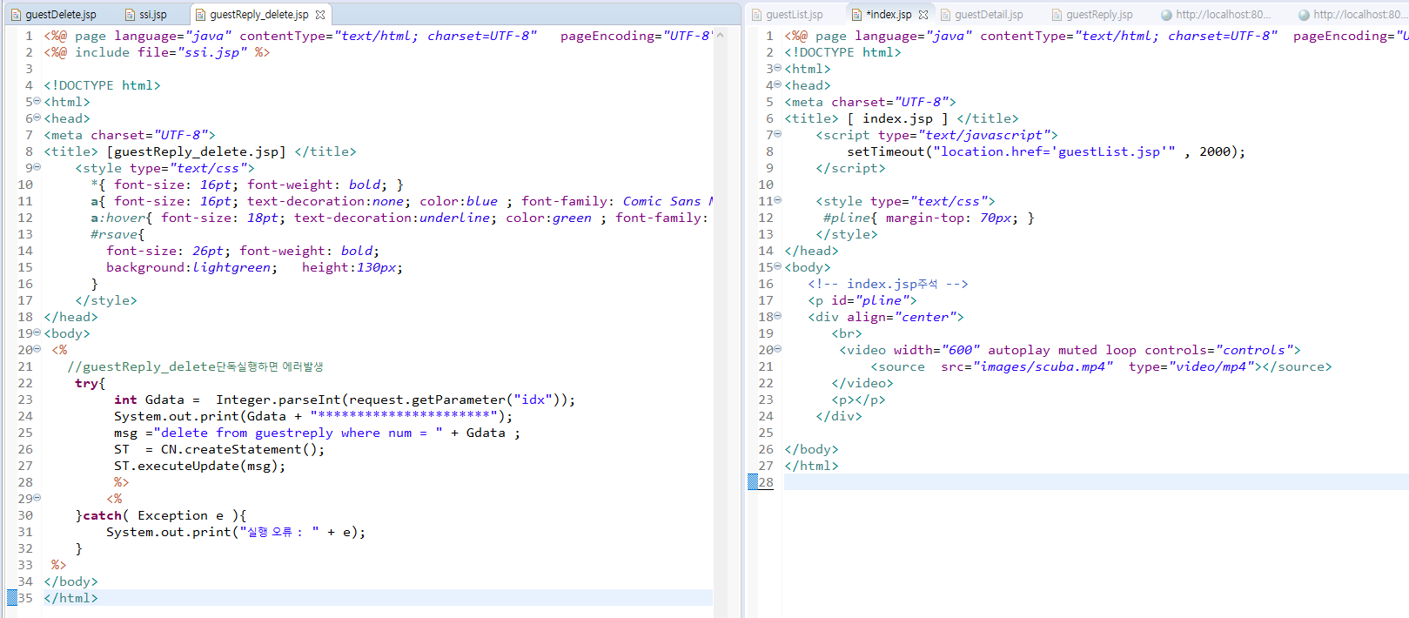Click the second localhost browser globe icon
This screenshot has height=618, width=1409.
(x=1304, y=15)
